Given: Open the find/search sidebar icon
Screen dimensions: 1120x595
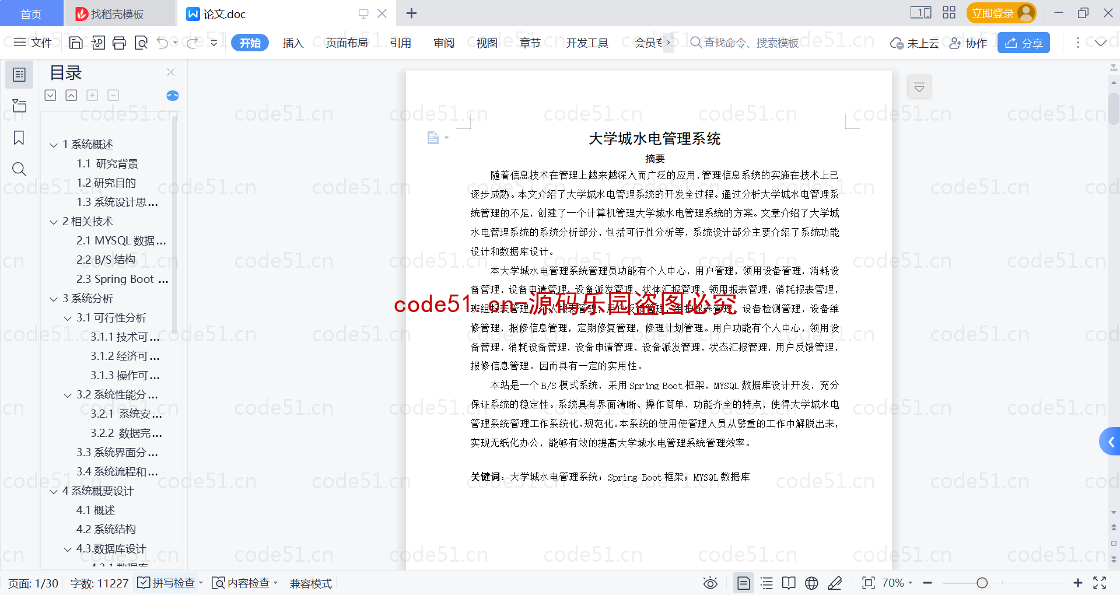Looking at the screenshot, I should [x=19, y=169].
